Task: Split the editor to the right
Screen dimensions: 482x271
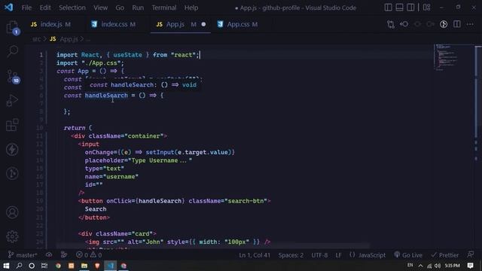Action: (x=457, y=24)
